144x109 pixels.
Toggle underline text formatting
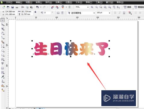[x=124, y=13]
